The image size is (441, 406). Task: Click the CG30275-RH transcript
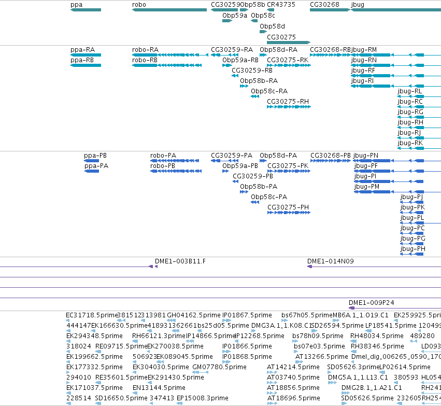(289, 107)
